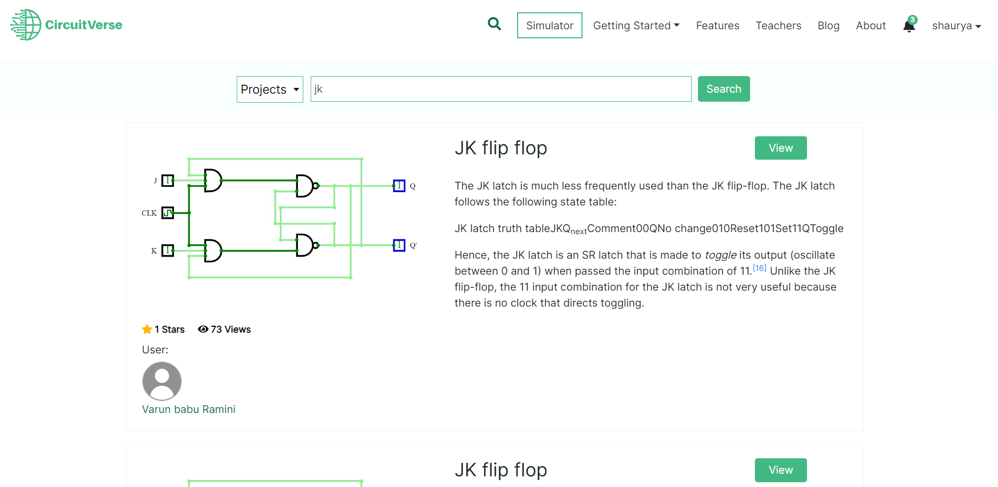This screenshot has height=487, width=998.
Task: Open the About page
Action: coord(870,25)
